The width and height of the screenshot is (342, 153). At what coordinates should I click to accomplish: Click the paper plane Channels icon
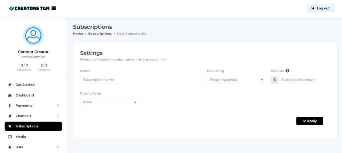[10, 116]
